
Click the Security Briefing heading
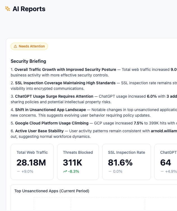click(x=28, y=61)
